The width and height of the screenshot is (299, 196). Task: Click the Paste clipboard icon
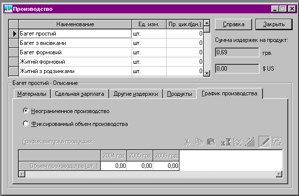[x=211, y=142]
